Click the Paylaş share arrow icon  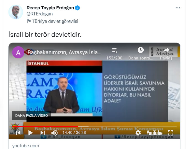pos(166,50)
